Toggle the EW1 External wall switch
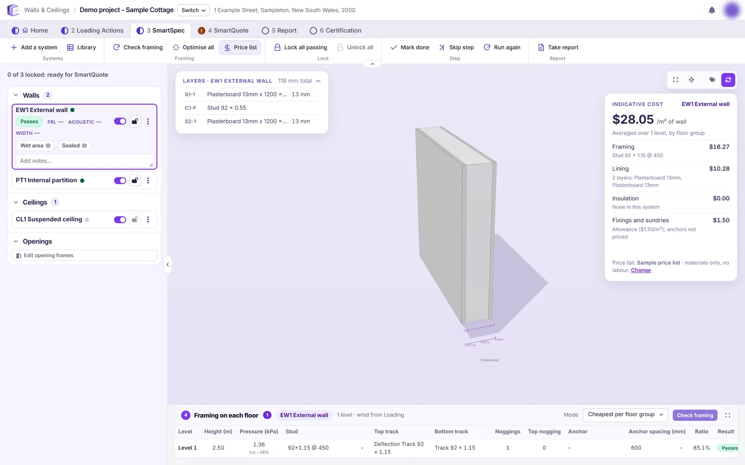The height and width of the screenshot is (465, 745). tap(120, 121)
